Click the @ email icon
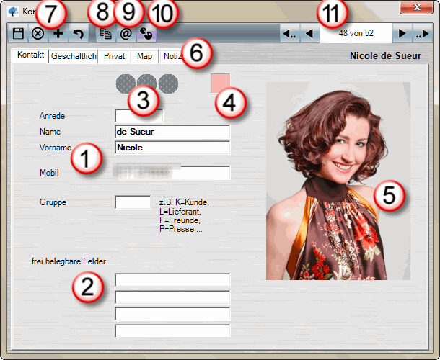440x360 pixels. (x=126, y=34)
